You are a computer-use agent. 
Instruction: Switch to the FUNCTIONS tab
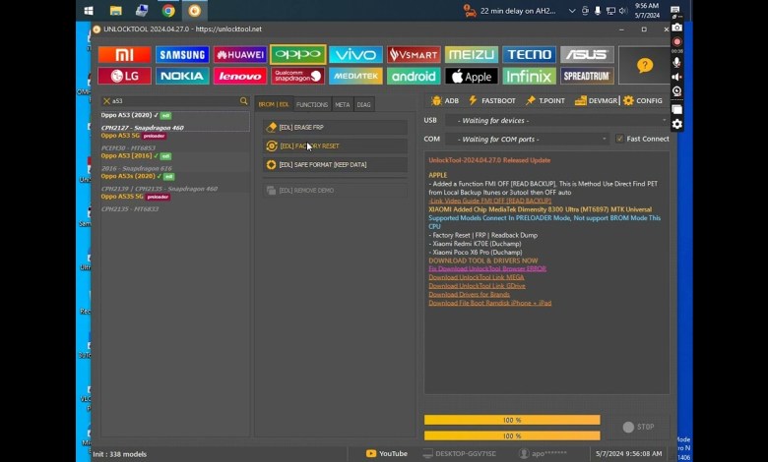[312, 104]
